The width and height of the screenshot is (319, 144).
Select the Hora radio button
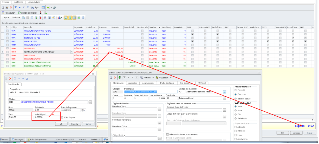coord(236,110)
